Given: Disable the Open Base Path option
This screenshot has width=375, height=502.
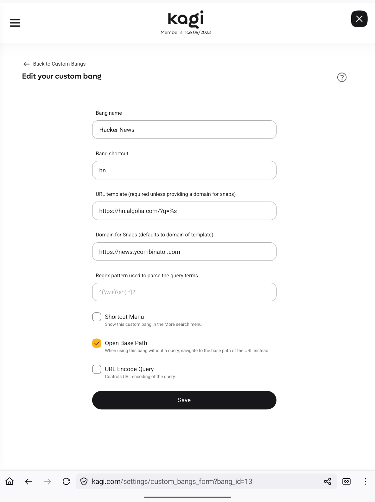Looking at the screenshot, I should (x=97, y=343).
